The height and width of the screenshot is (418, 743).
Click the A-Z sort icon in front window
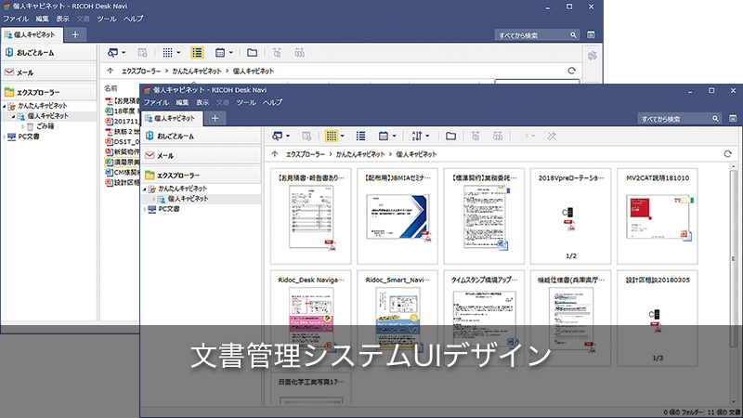click(416, 137)
